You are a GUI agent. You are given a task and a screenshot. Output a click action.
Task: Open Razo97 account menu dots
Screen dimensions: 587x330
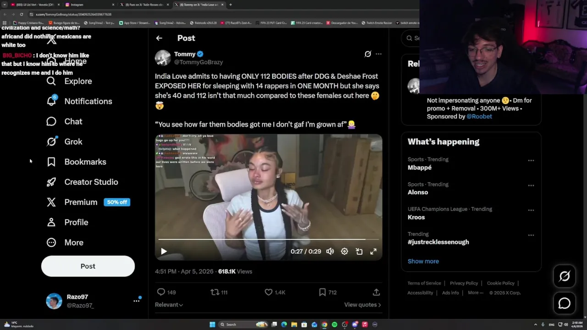click(x=136, y=301)
